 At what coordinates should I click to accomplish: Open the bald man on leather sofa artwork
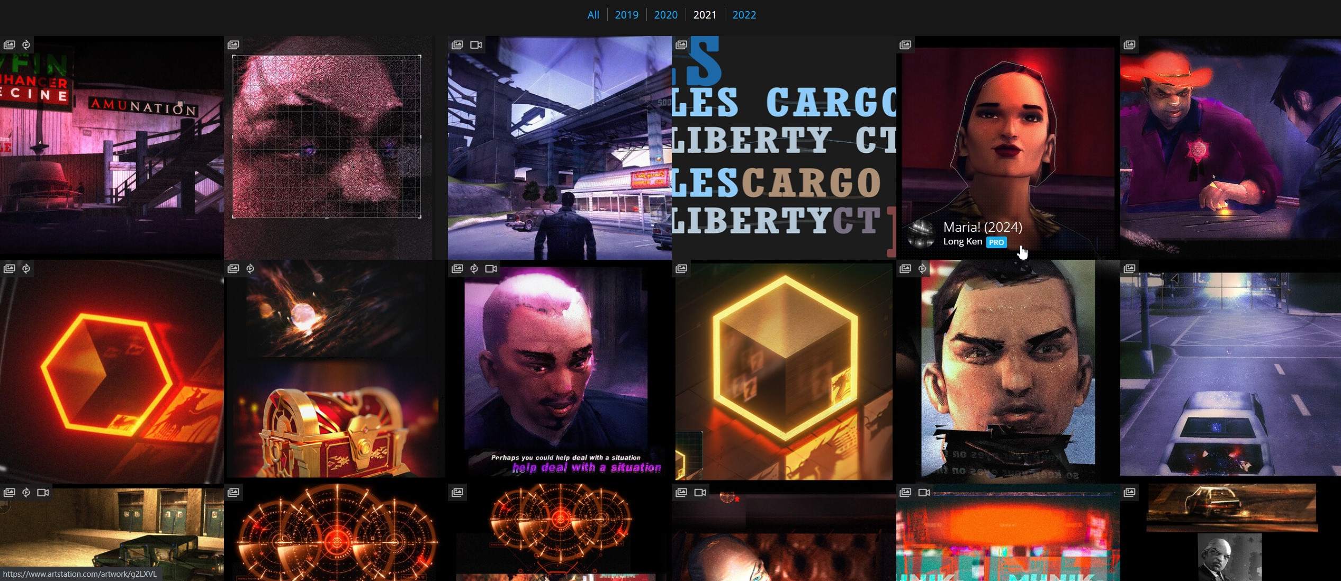(784, 532)
